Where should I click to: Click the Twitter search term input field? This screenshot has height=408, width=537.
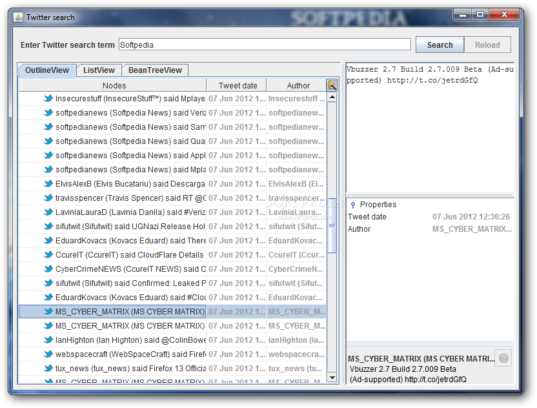coord(265,45)
